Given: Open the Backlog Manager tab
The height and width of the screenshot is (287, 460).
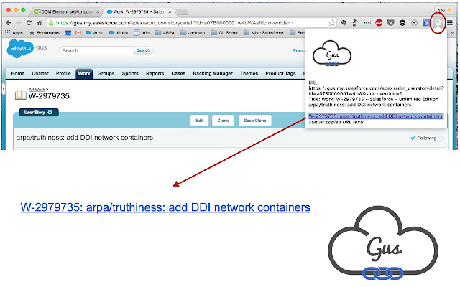Looking at the screenshot, I should 213,73.
